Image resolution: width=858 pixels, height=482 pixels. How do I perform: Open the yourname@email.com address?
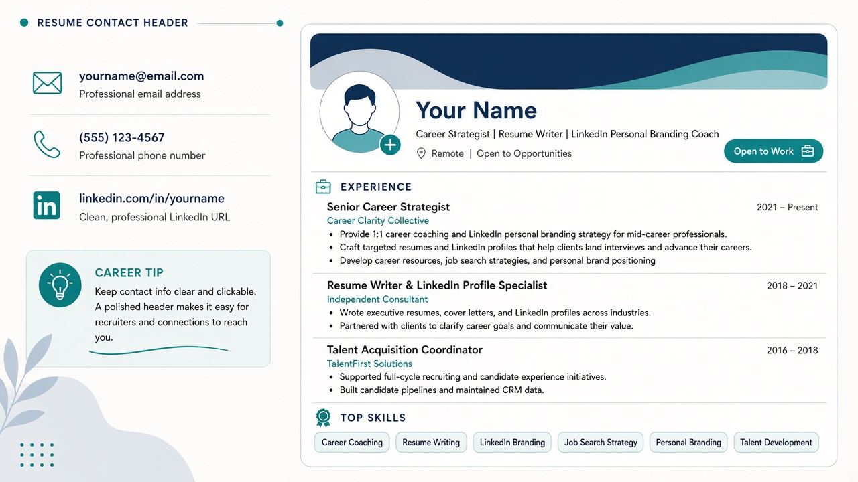click(141, 76)
